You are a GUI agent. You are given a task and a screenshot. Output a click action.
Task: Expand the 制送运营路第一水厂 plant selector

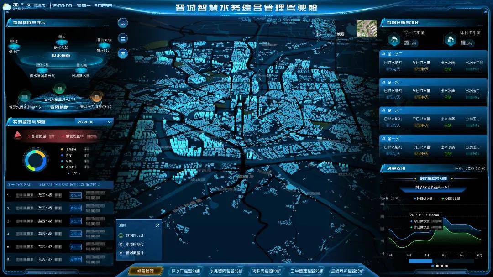(432, 188)
